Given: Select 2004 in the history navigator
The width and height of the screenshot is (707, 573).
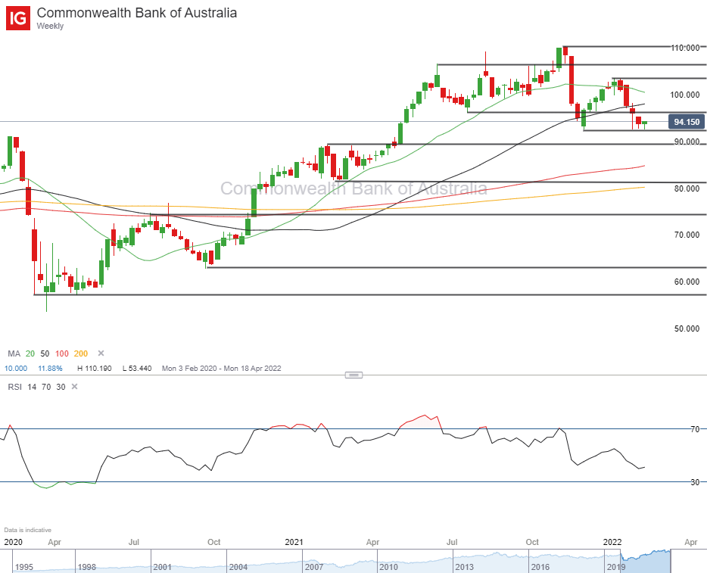Looking at the screenshot, I should (238, 567).
